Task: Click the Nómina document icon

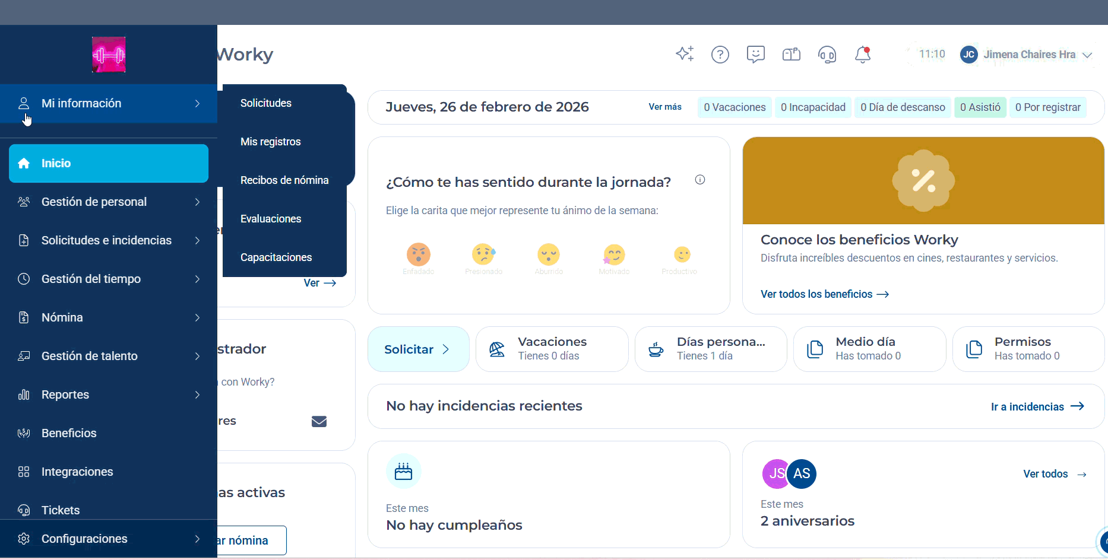Action: click(x=24, y=317)
